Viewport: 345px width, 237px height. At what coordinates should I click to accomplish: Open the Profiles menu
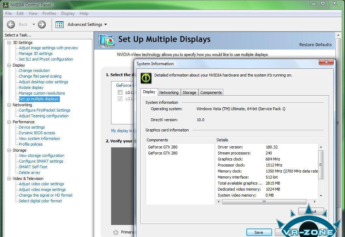click(x=49, y=13)
